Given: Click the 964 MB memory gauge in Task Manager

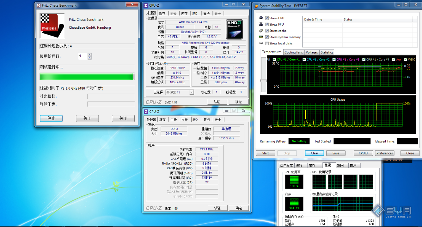Looking at the screenshot, I should coord(294,204).
